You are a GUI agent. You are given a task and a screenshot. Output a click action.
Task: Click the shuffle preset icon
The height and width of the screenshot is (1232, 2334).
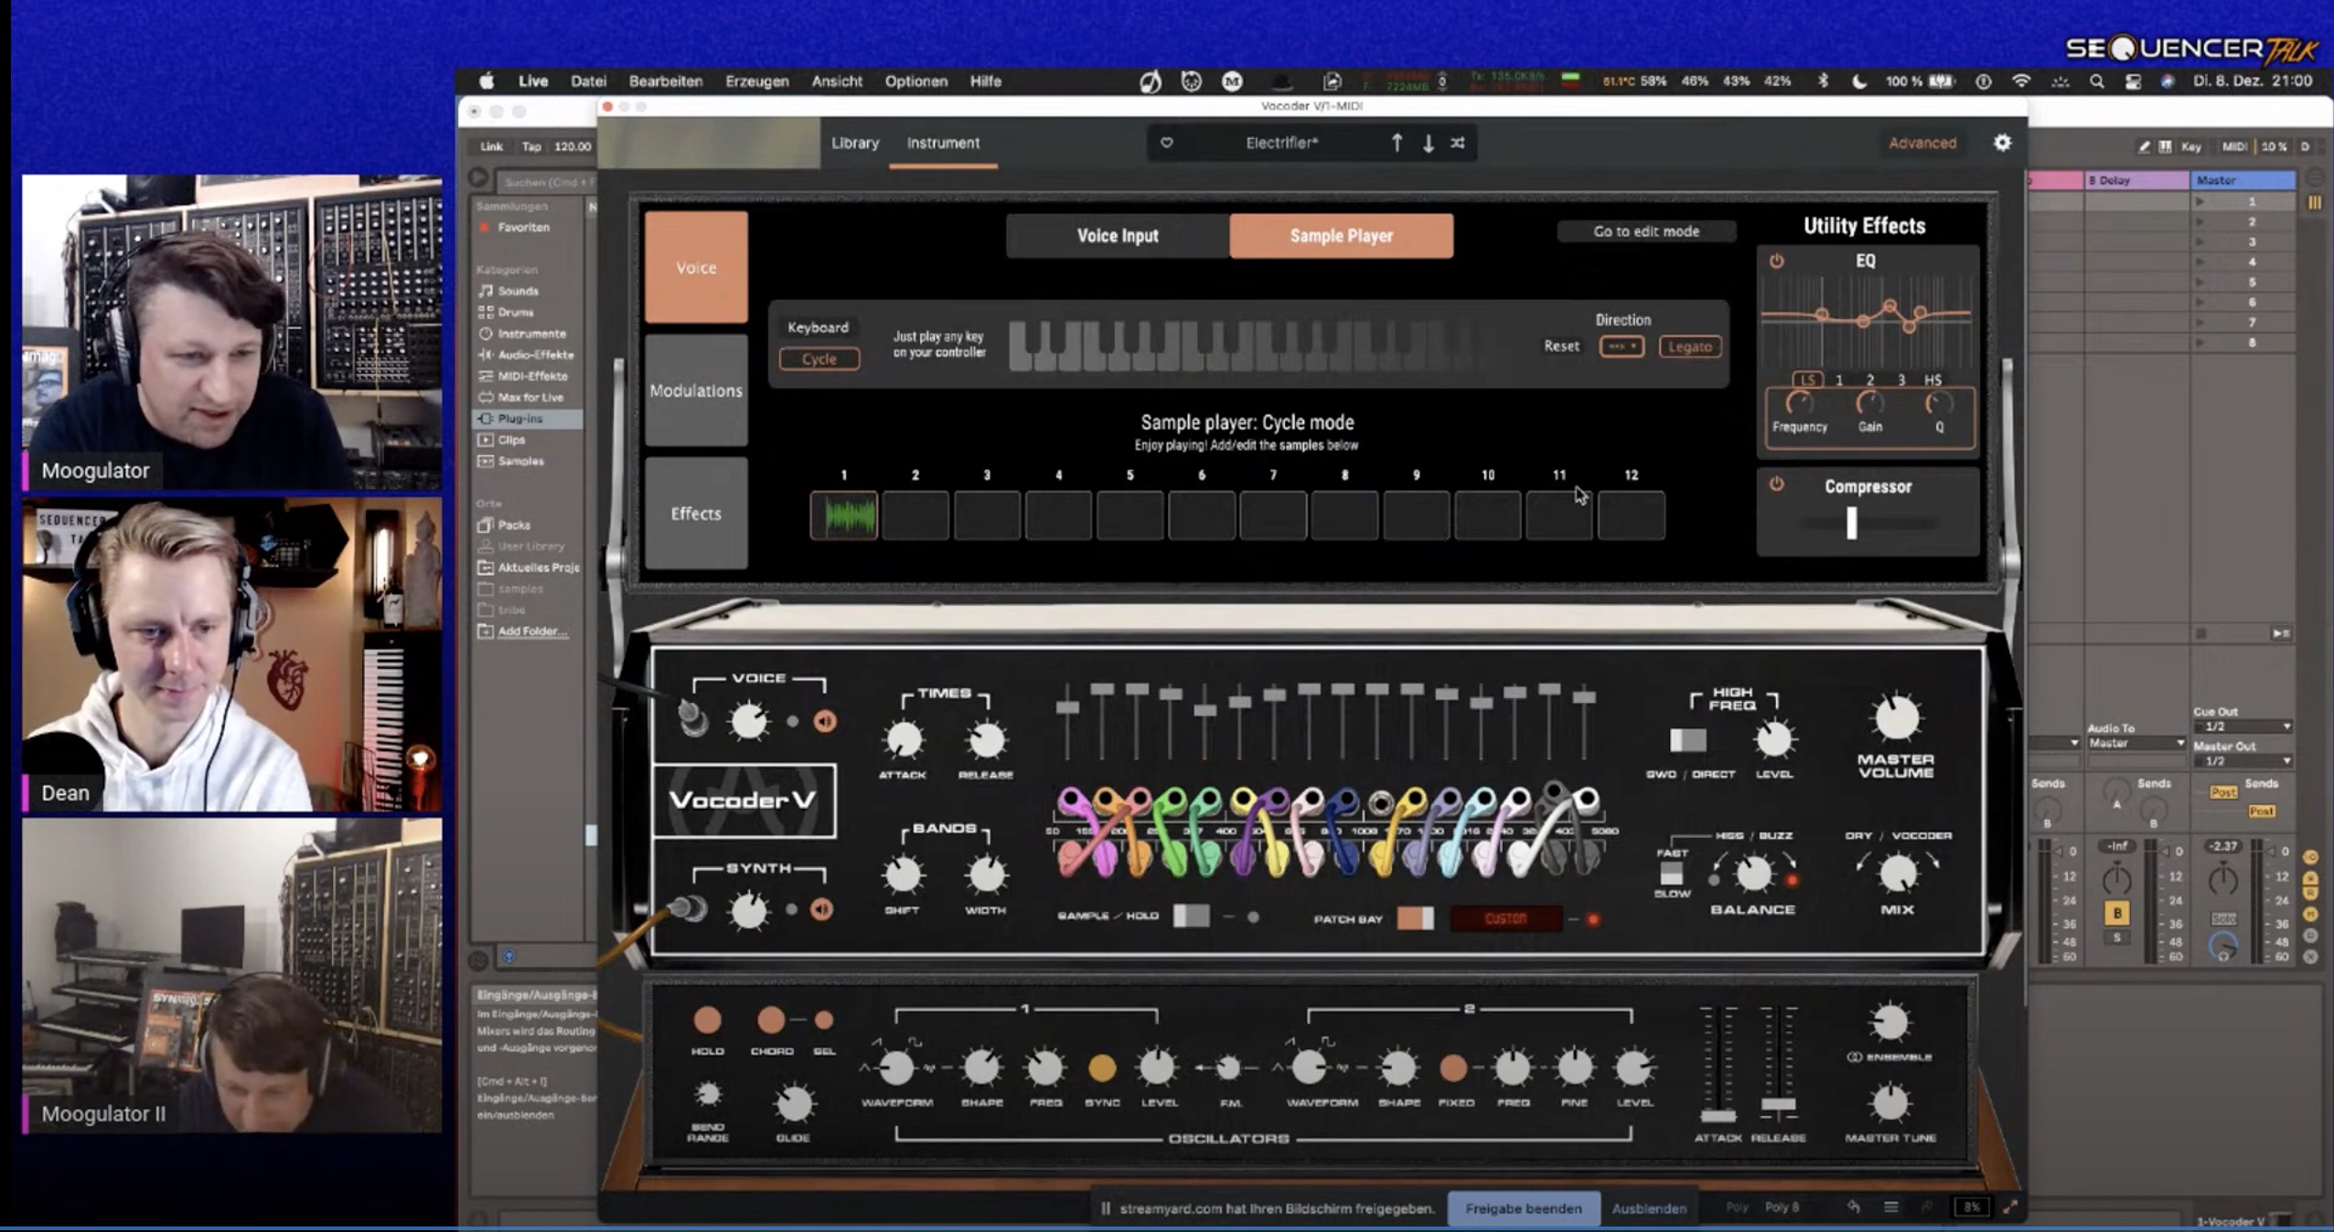1458,143
